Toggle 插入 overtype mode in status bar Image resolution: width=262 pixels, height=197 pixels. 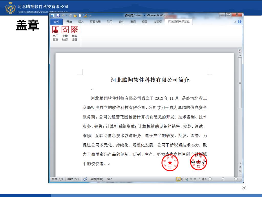110,179
